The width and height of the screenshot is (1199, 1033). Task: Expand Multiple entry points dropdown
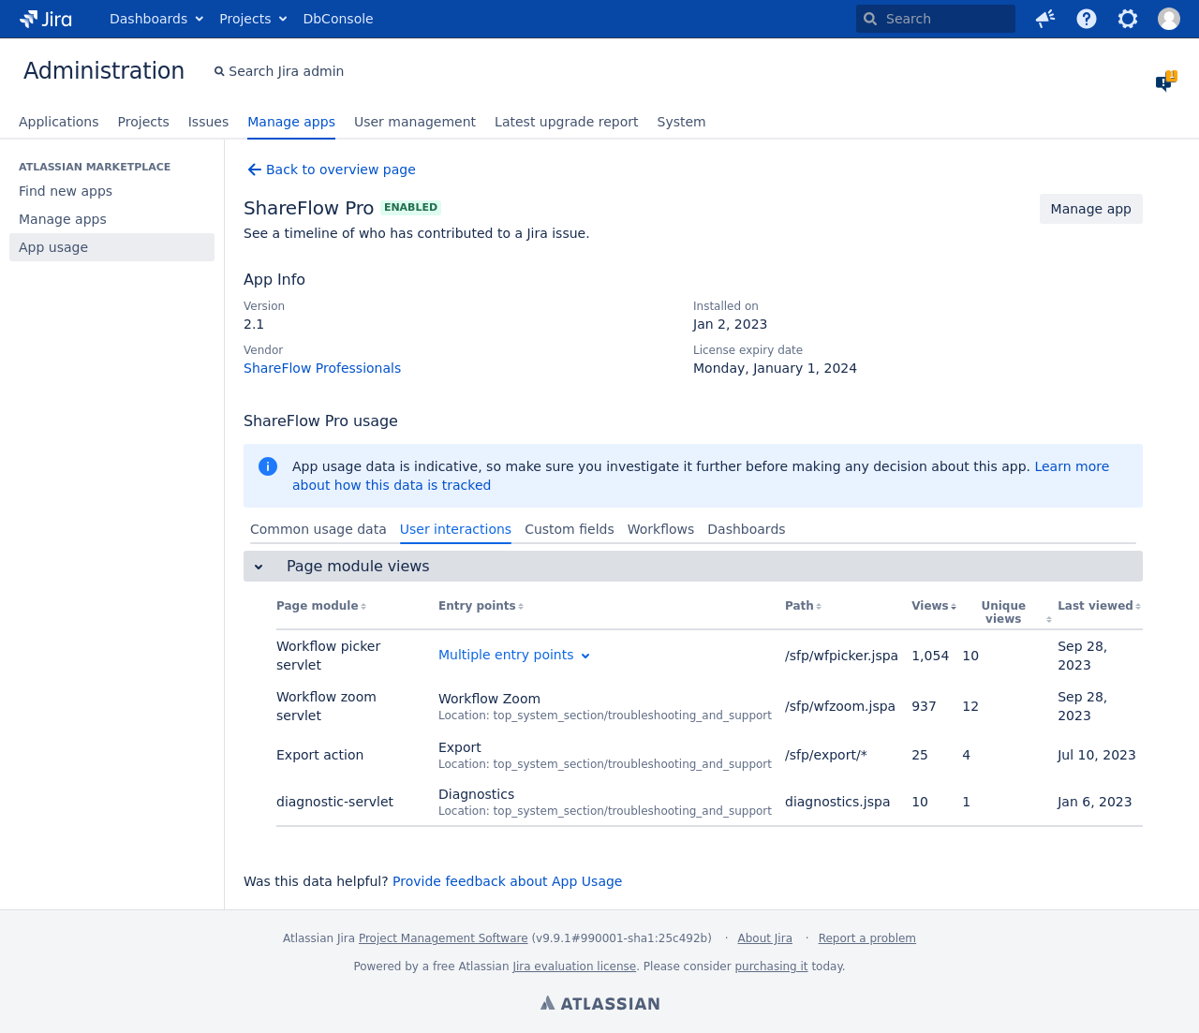[x=514, y=655]
